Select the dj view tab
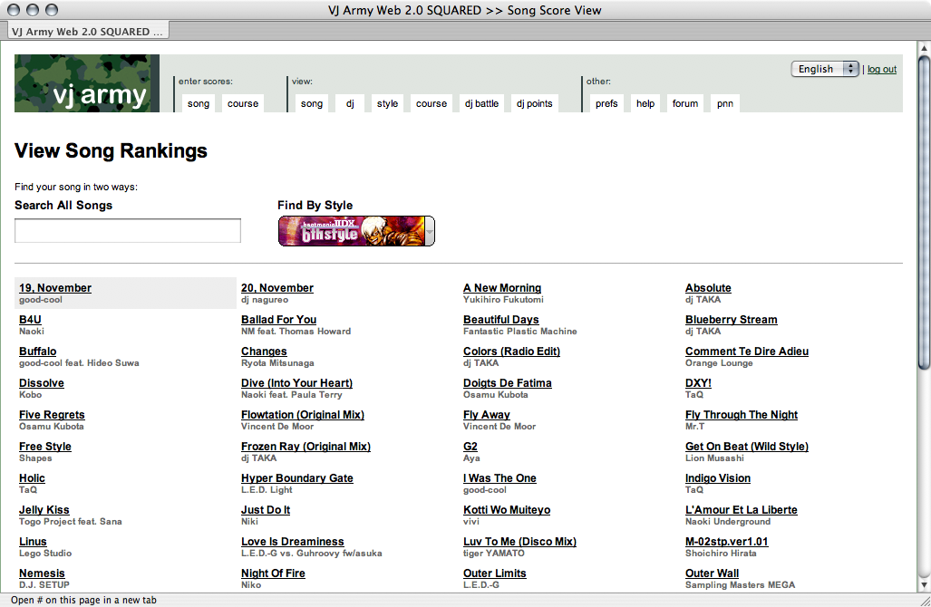The image size is (931, 607). click(350, 103)
